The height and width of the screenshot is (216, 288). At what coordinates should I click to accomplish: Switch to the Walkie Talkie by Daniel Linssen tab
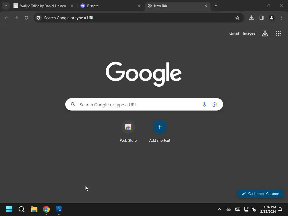point(43,6)
